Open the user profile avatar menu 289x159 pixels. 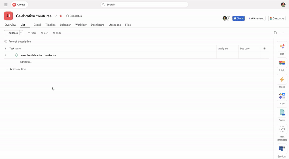coord(283,5)
